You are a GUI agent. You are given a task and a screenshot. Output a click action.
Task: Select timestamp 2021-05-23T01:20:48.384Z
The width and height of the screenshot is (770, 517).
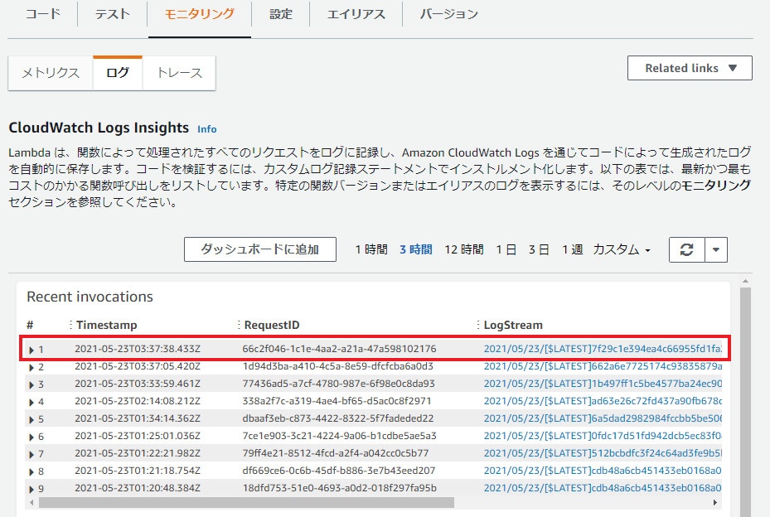(x=138, y=488)
